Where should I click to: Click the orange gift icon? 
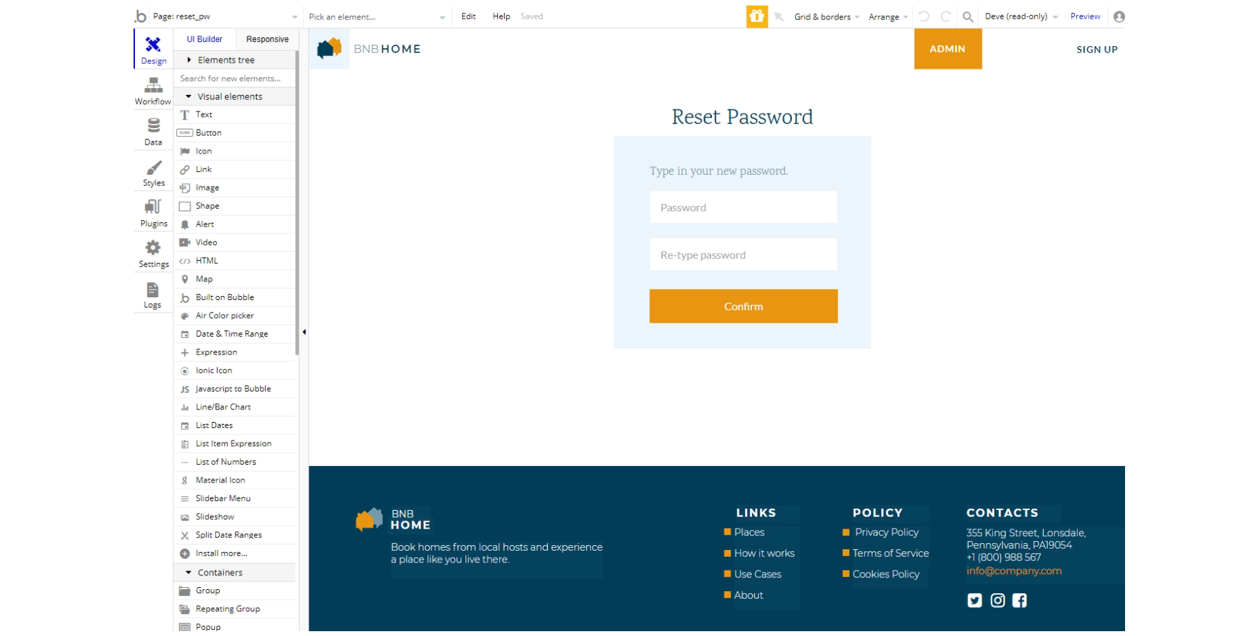(x=757, y=17)
